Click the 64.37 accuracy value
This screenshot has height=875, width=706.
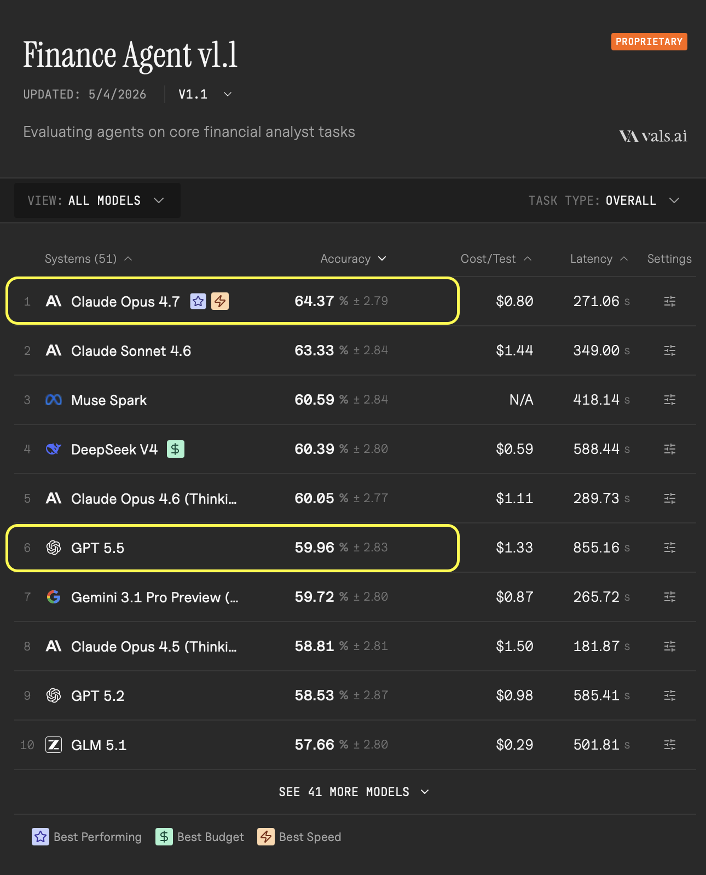tap(314, 301)
